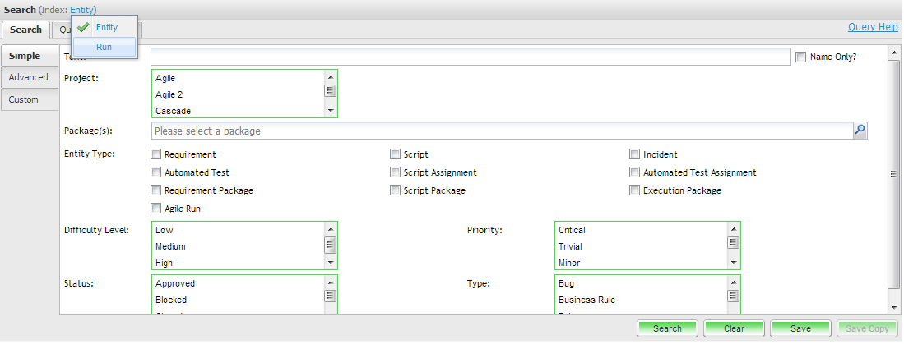Viewport: 904px width, 344px height.
Task: Select Run from the index dropdown menu
Action: pos(104,48)
